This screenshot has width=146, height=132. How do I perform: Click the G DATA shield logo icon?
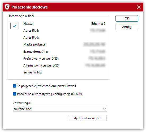pyautogui.click(x=7, y=7)
